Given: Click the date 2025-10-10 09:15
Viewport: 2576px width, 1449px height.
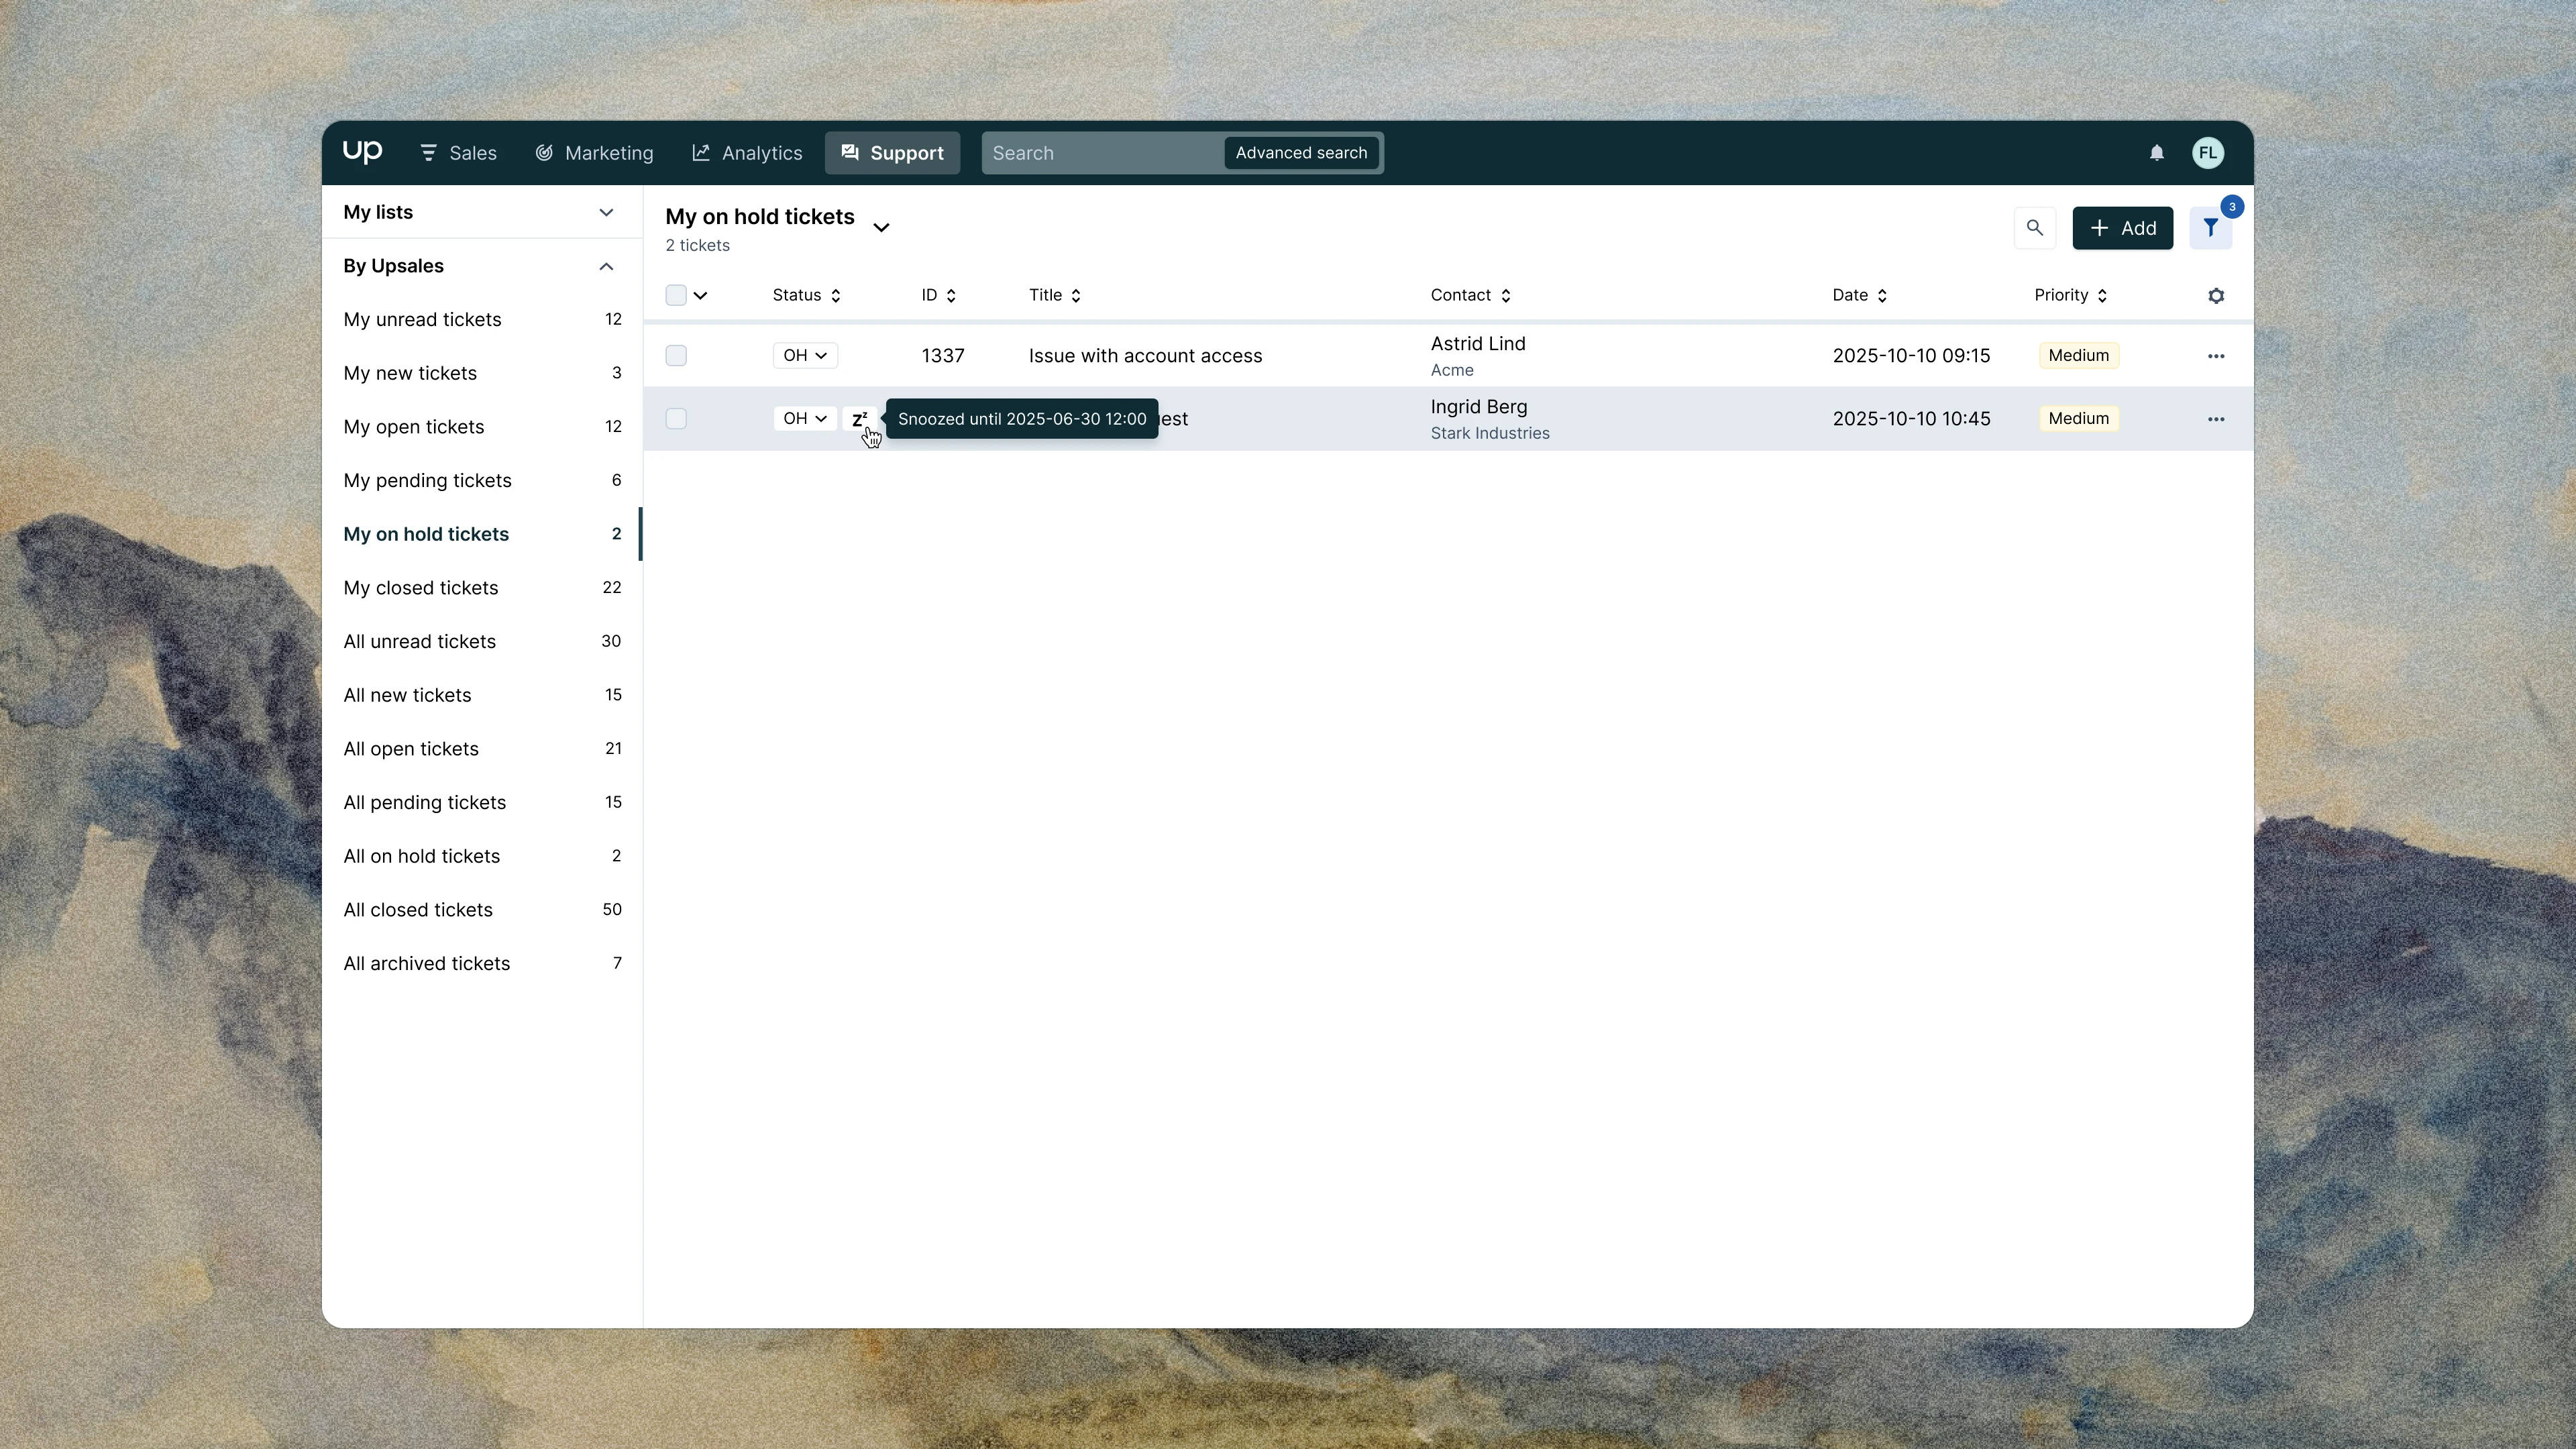Looking at the screenshot, I should click(x=1911, y=356).
